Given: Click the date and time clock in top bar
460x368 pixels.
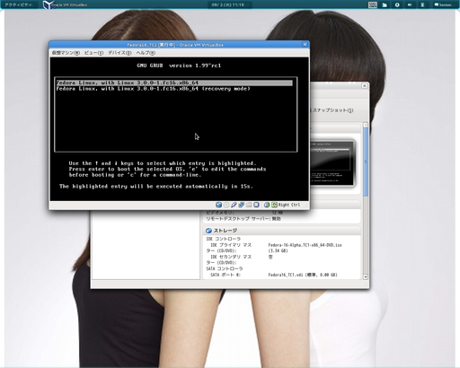Looking at the screenshot, I should [229, 4].
